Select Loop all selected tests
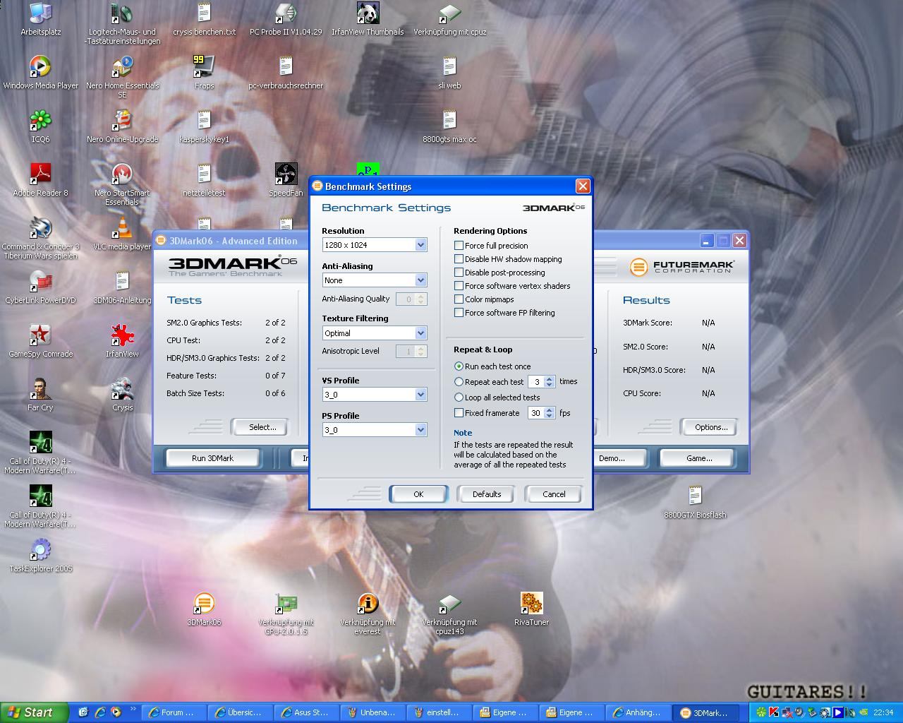903x723 pixels. tap(459, 398)
